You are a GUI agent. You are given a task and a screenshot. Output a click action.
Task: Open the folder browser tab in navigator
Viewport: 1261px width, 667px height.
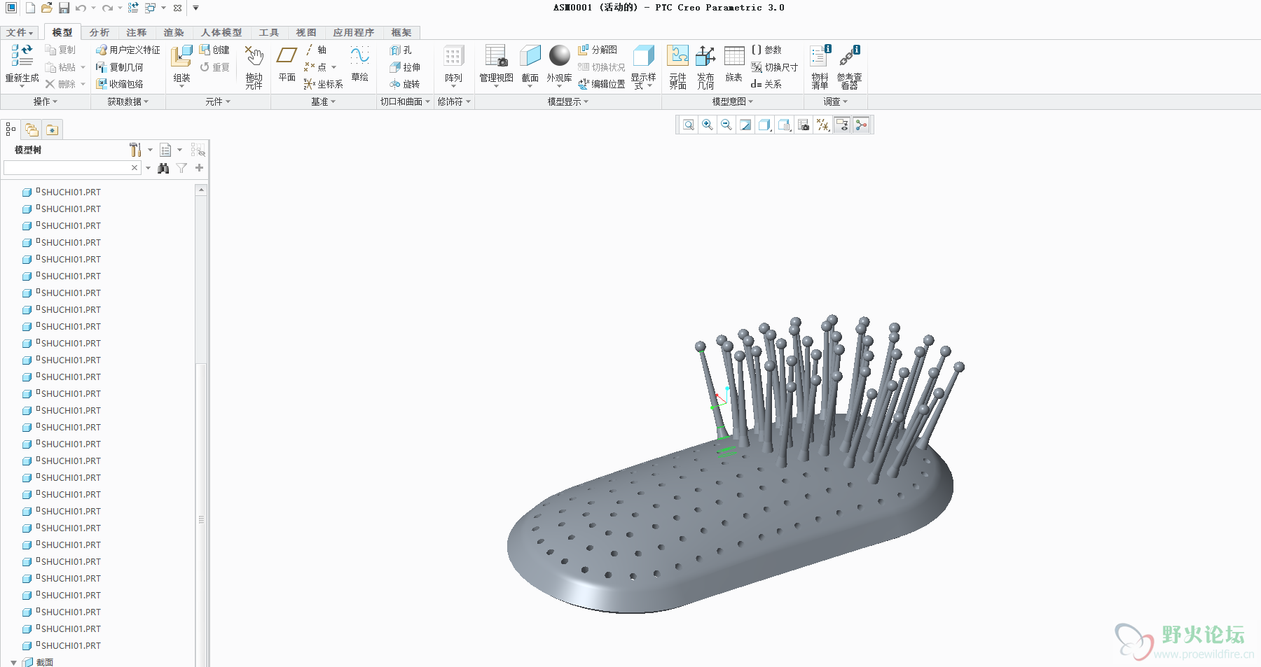pyautogui.click(x=32, y=129)
